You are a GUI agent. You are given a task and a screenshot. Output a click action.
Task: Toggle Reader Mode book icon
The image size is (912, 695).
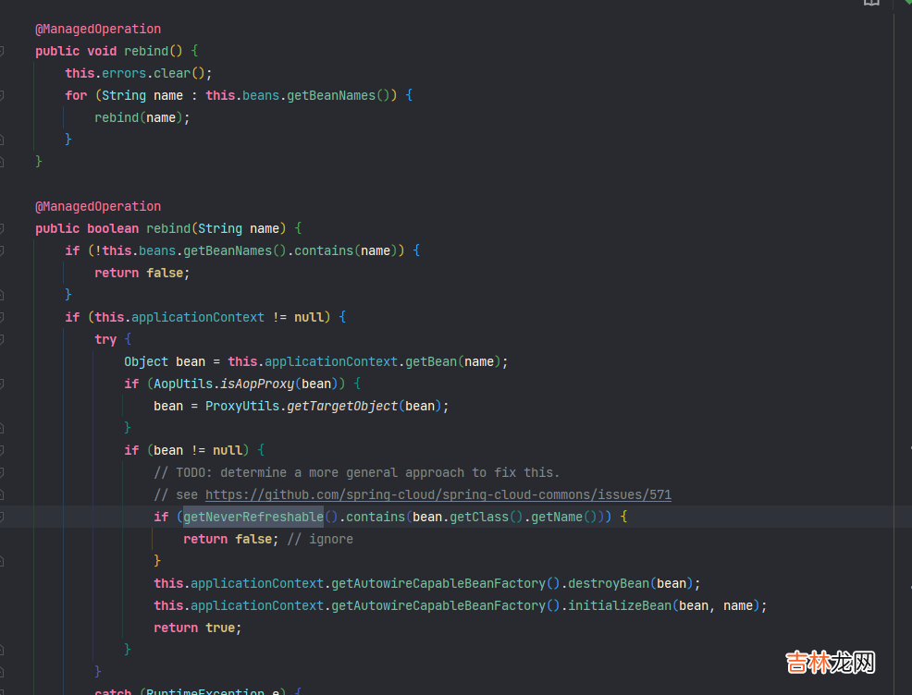[x=871, y=3]
